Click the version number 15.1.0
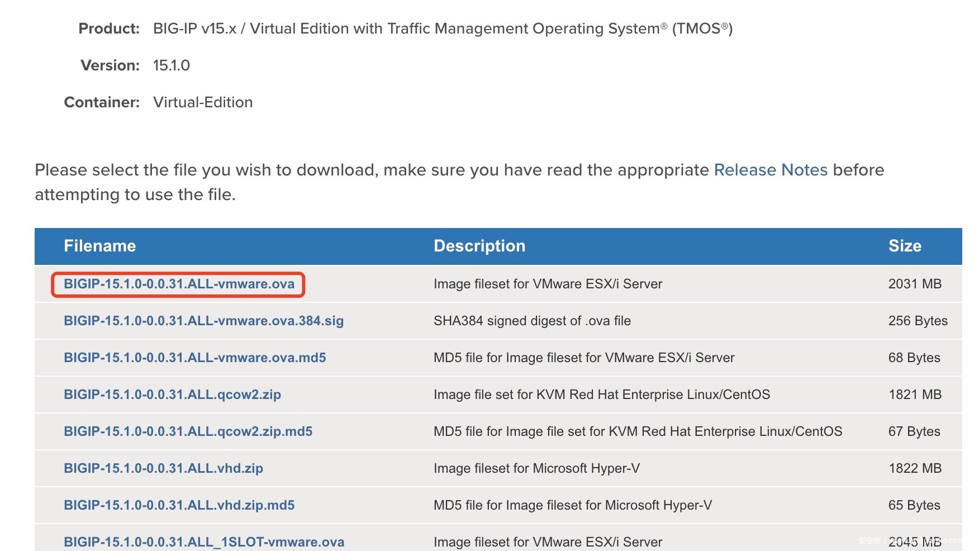This screenshot has height=551, width=979. [x=172, y=65]
